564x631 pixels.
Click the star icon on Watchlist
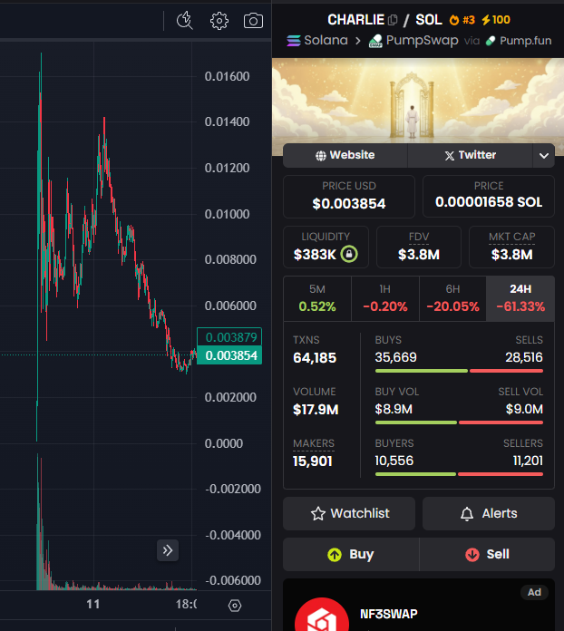pyautogui.click(x=318, y=513)
